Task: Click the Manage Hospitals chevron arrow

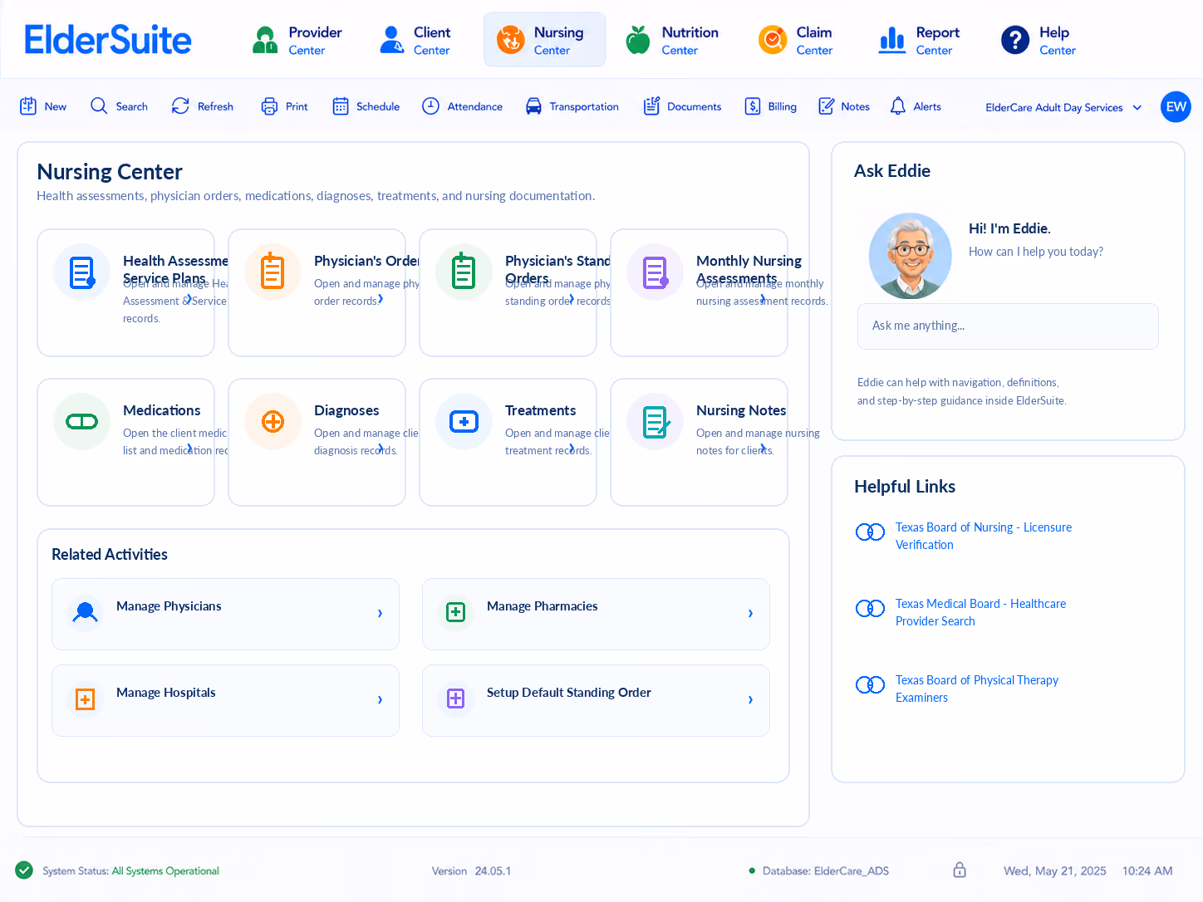Action: (381, 700)
